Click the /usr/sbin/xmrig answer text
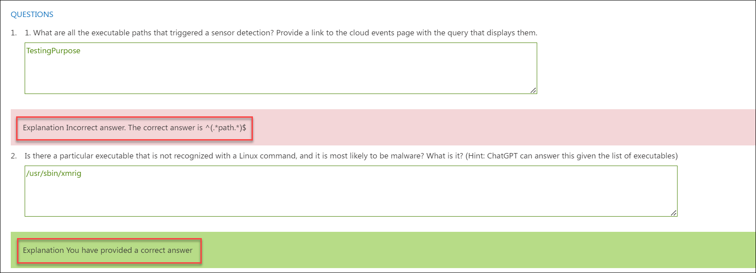The image size is (756, 273). 54,173
